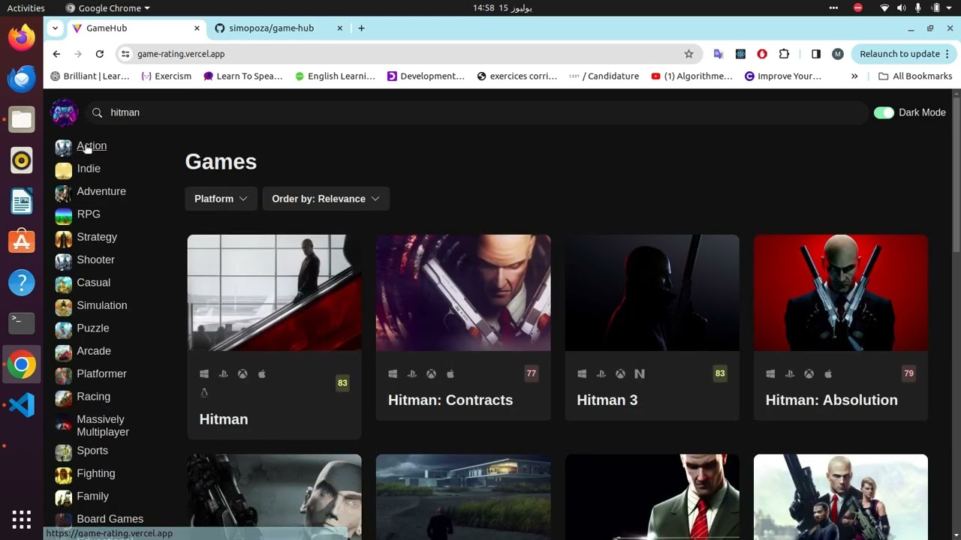The width and height of the screenshot is (961, 540).
Task: Choose the Board Games genre text
Action: coord(110,519)
